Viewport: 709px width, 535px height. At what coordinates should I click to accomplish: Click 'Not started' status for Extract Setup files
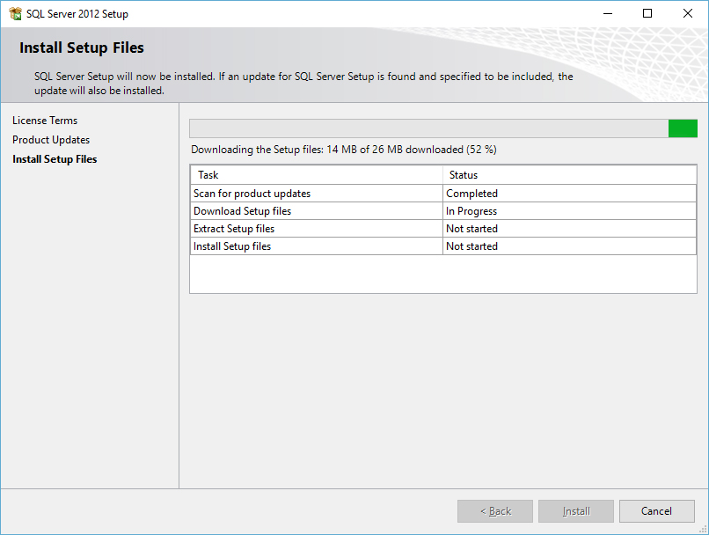pyautogui.click(x=569, y=229)
